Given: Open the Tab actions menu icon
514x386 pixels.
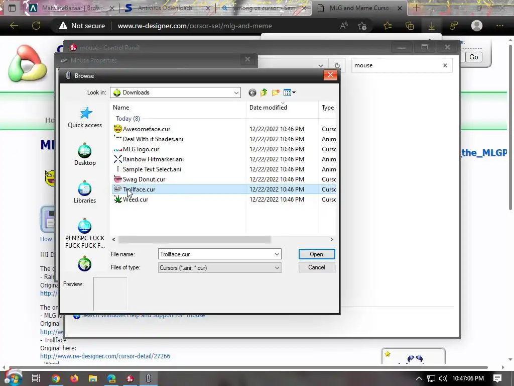Looking at the screenshot, I should [x=12, y=8].
